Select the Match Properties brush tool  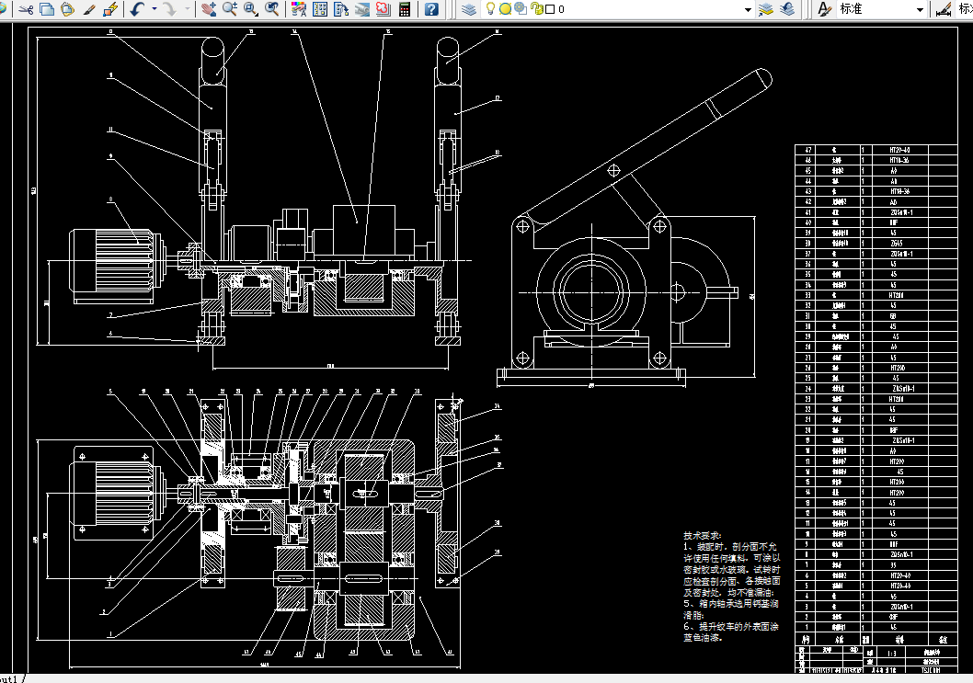click(x=88, y=9)
